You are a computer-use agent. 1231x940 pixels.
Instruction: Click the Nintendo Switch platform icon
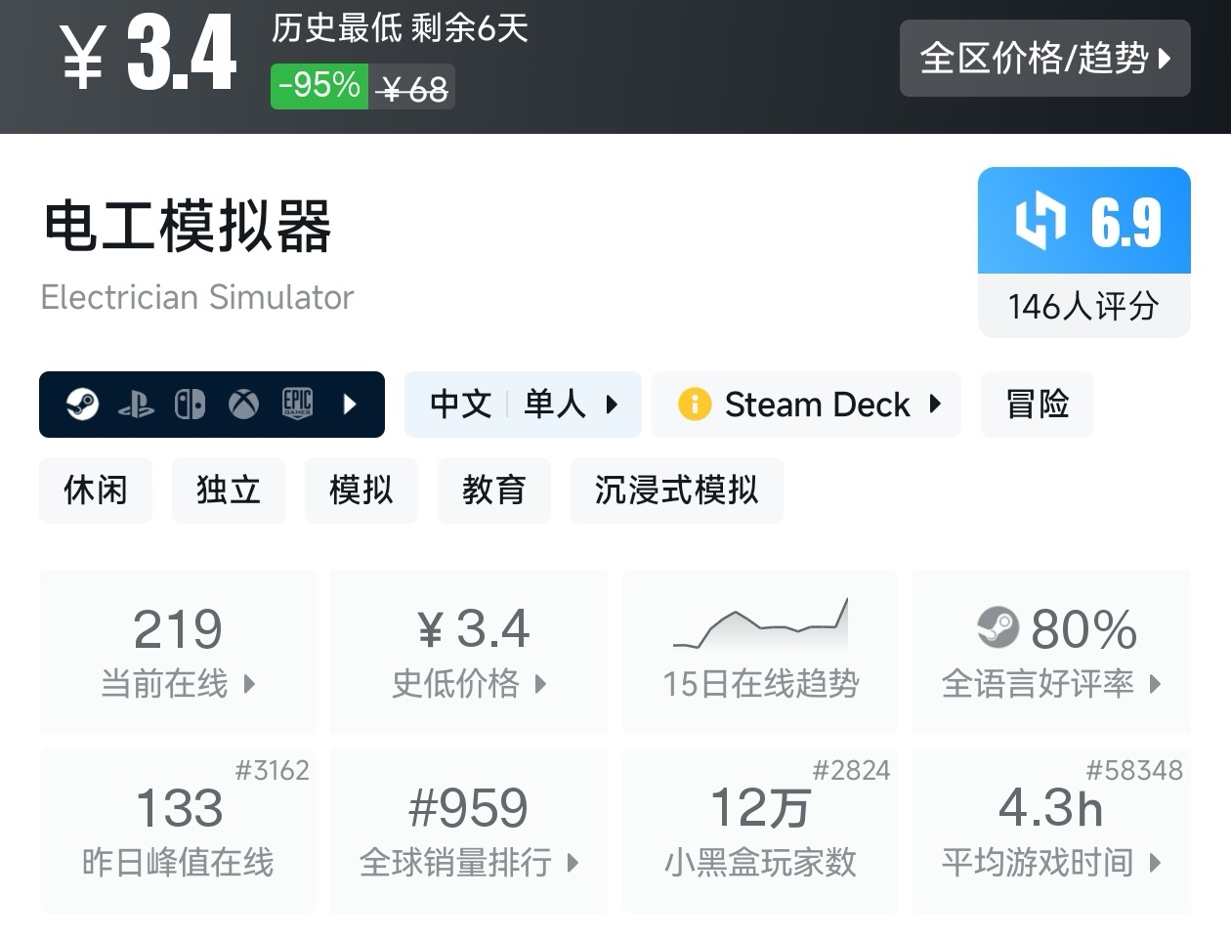pos(190,405)
